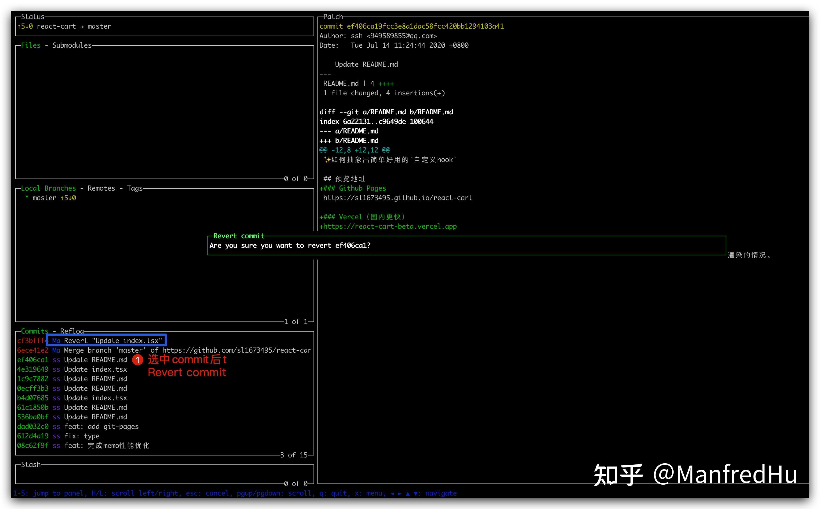The width and height of the screenshot is (820, 509).
Task: Select the Files panel title
Action: 30,45
